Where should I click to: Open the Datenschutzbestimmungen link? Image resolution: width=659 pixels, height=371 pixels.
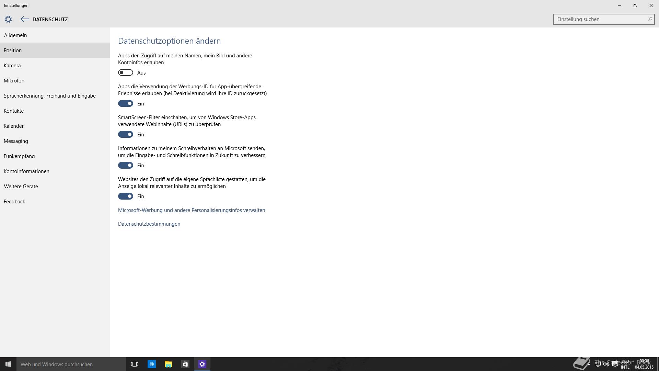[149, 224]
